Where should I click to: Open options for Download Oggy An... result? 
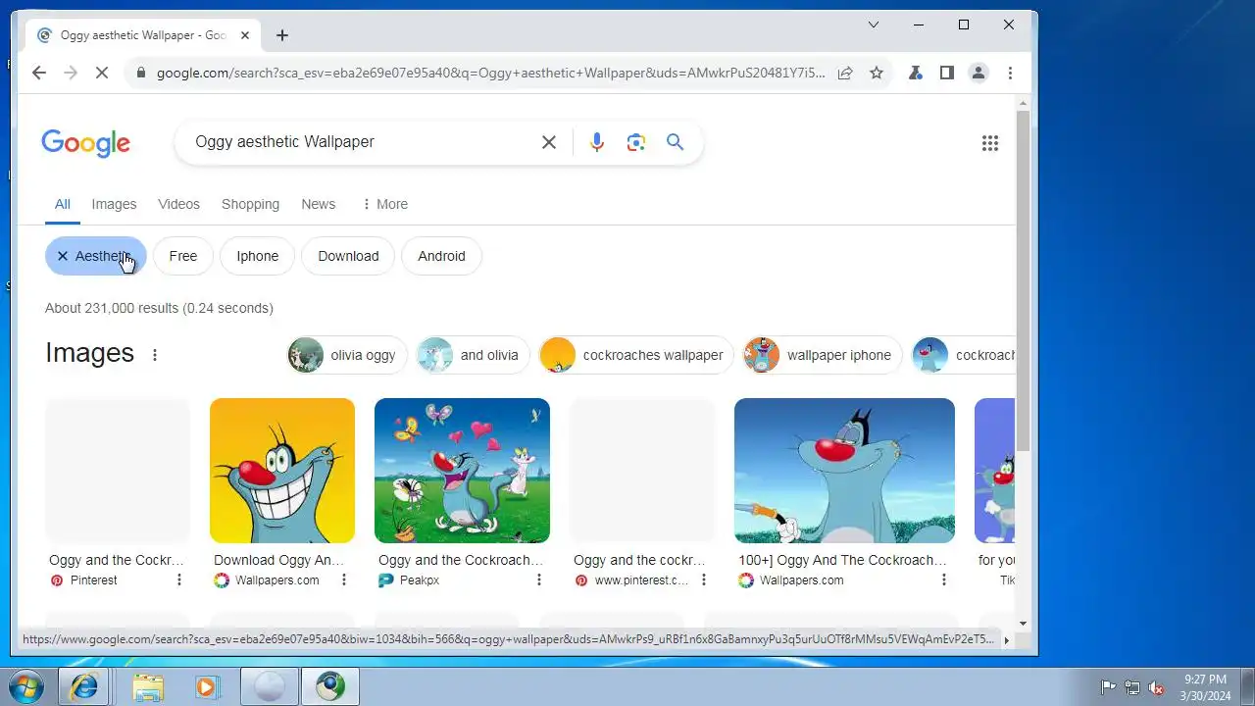(x=344, y=580)
